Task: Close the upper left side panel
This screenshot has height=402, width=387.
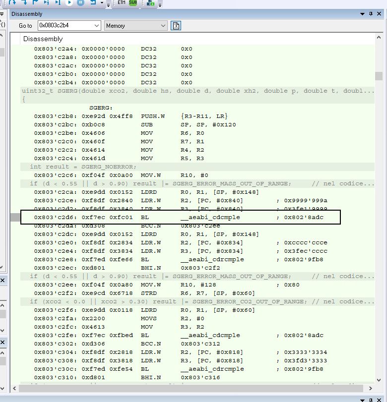Action: (x=2, y=281)
